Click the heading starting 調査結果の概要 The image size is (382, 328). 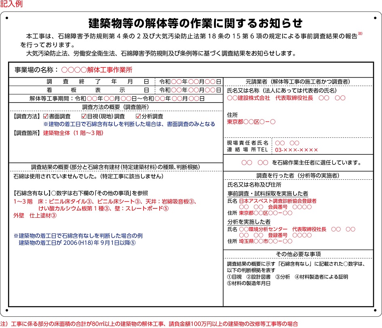click(x=116, y=167)
